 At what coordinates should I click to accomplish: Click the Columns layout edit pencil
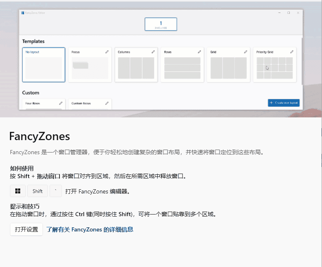pos(153,52)
